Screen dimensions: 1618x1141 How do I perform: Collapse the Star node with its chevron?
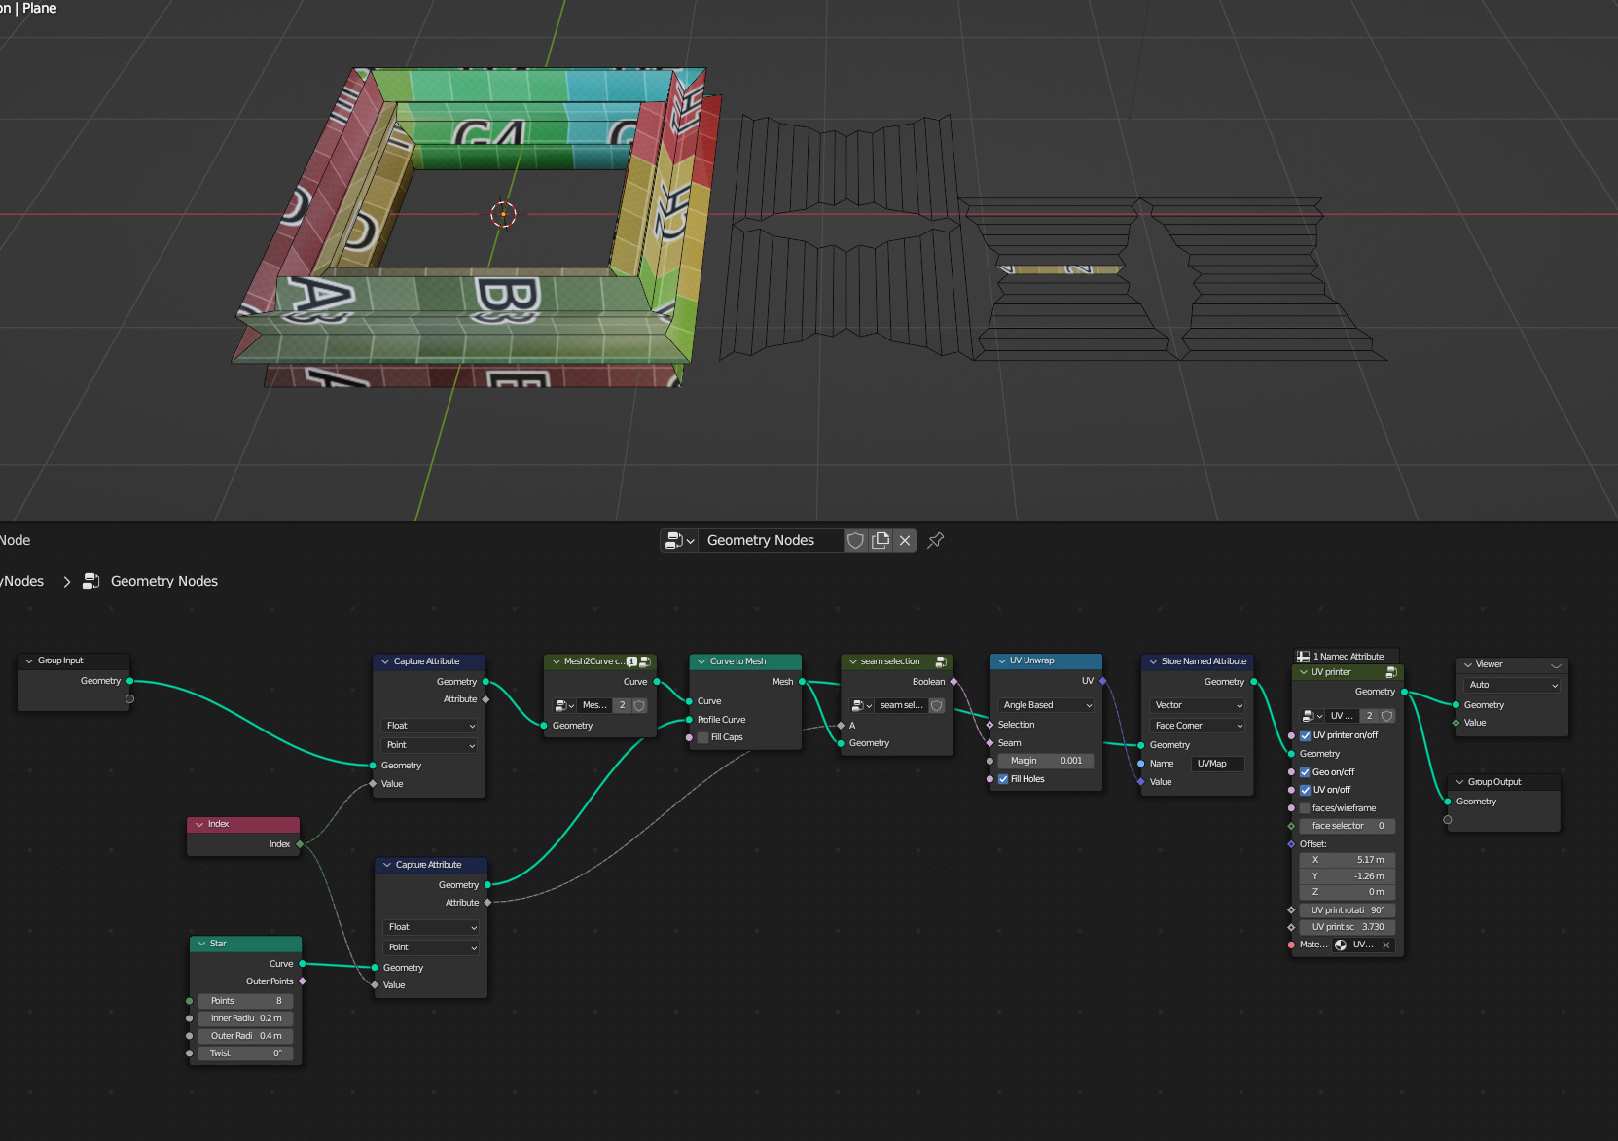[x=200, y=944]
